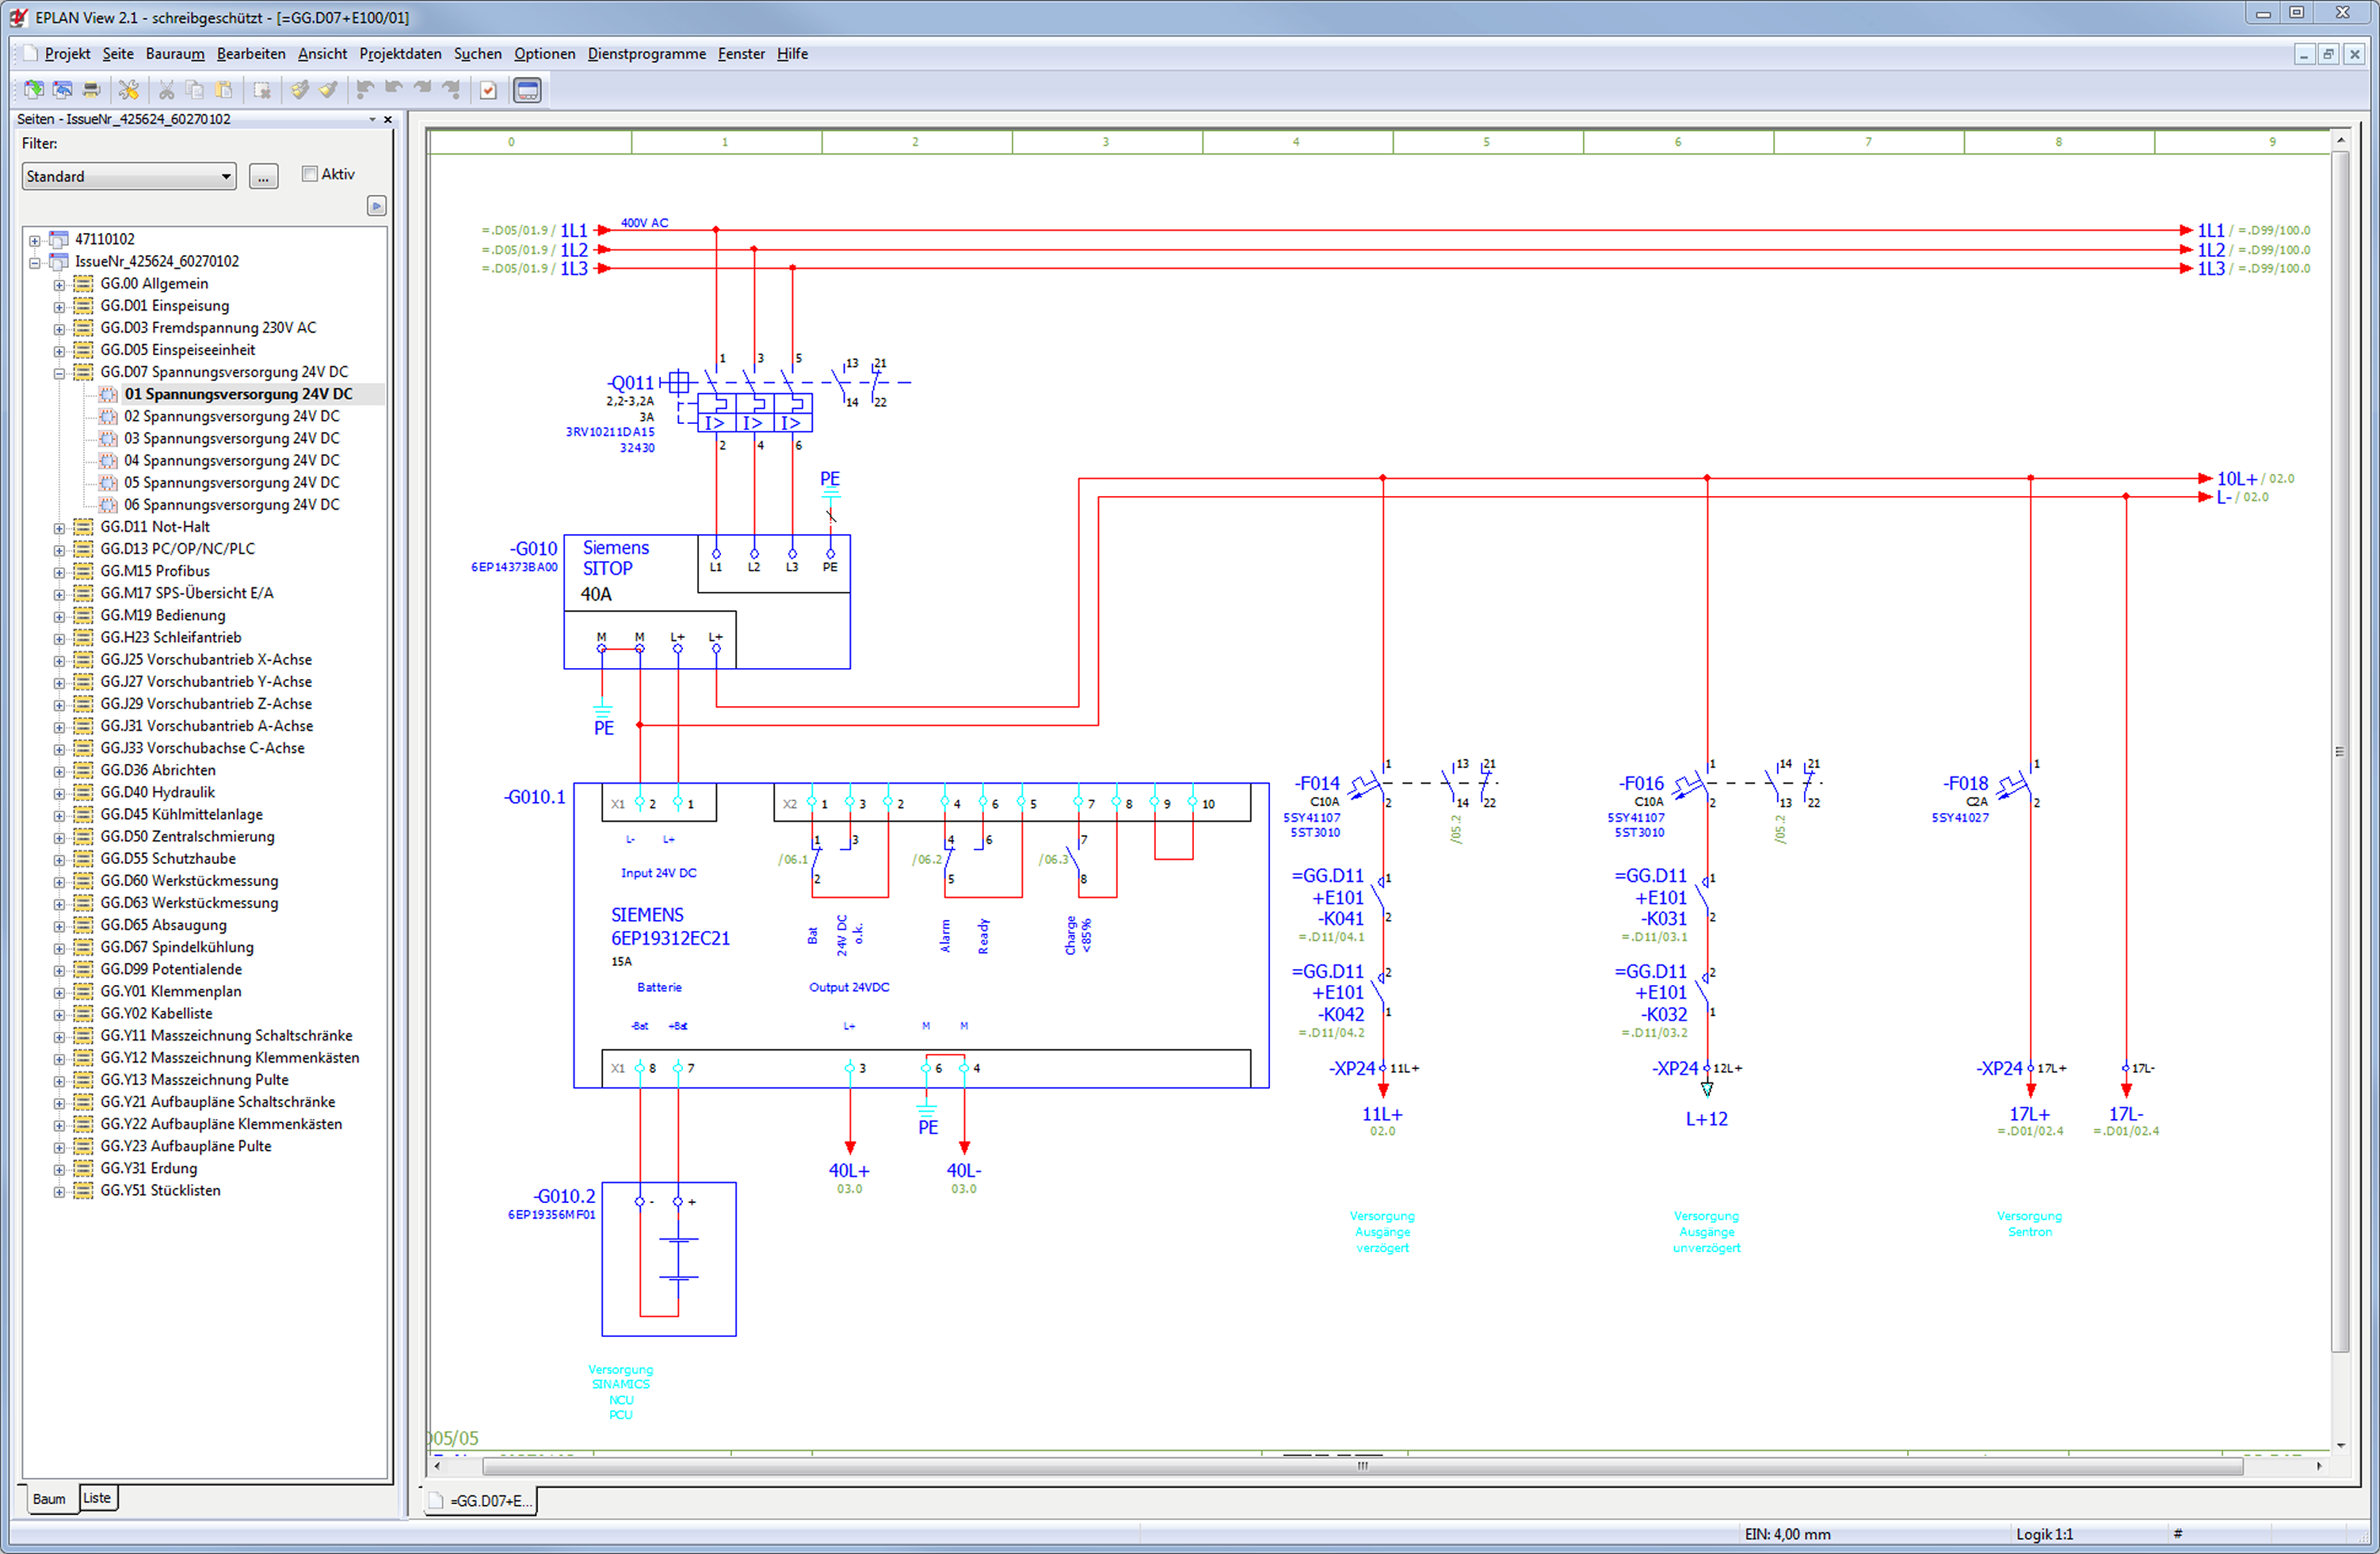This screenshot has height=1554, width=2380.
Task: Toggle the workspace window layout icon
Action: (x=527, y=90)
